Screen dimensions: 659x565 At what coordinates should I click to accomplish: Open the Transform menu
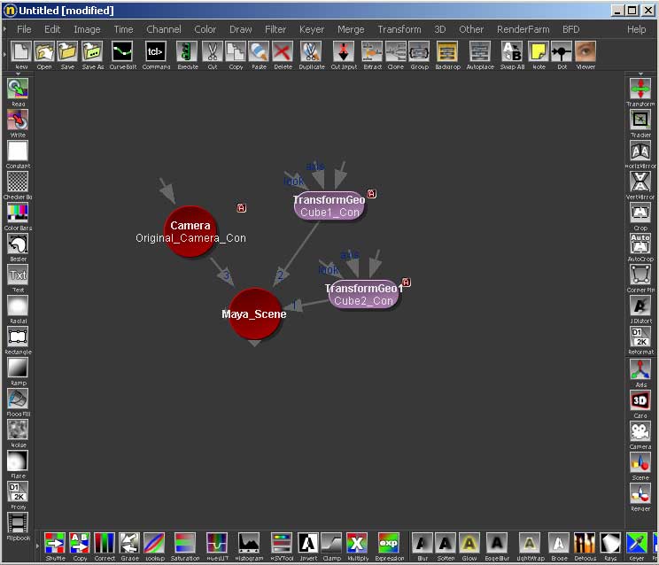[399, 29]
